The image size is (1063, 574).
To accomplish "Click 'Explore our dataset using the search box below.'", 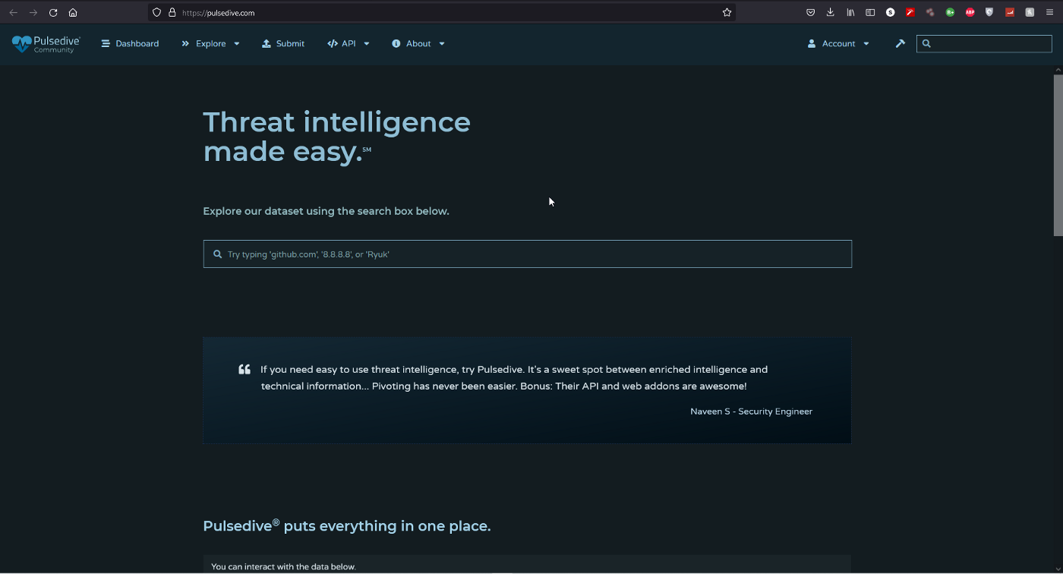I will 326,211.
